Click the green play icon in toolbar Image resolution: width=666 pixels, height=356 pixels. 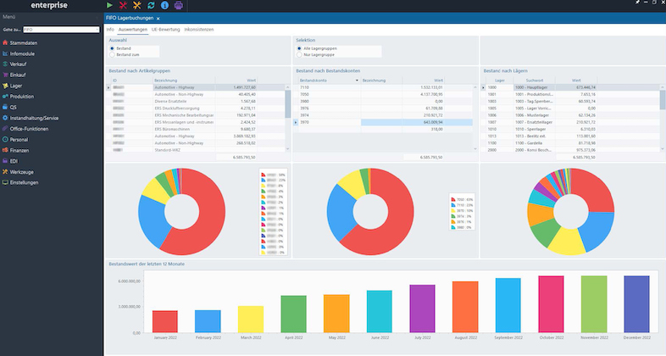[109, 5]
